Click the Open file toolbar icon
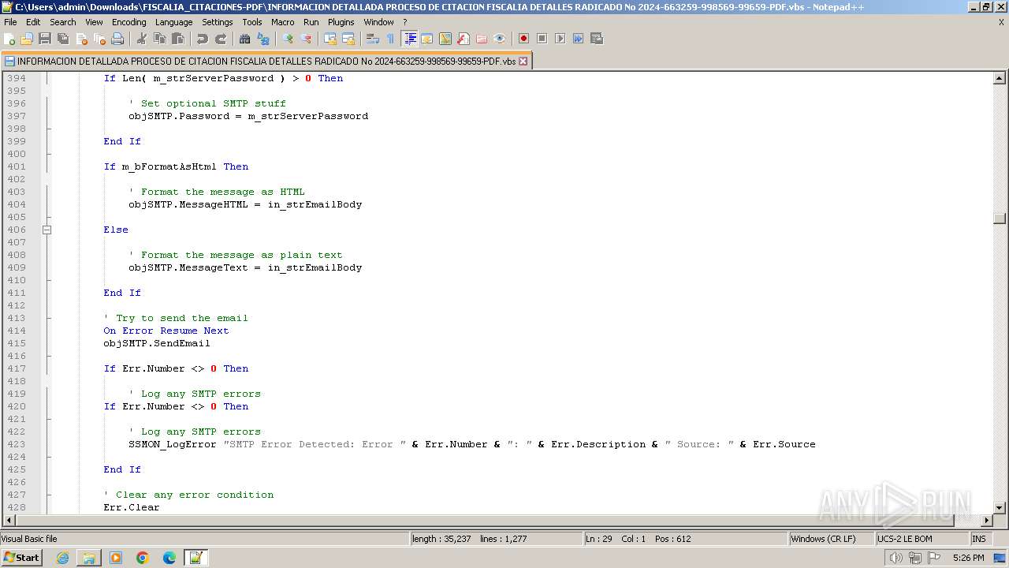Viewport: 1009px width, 568px height. (x=27, y=39)
